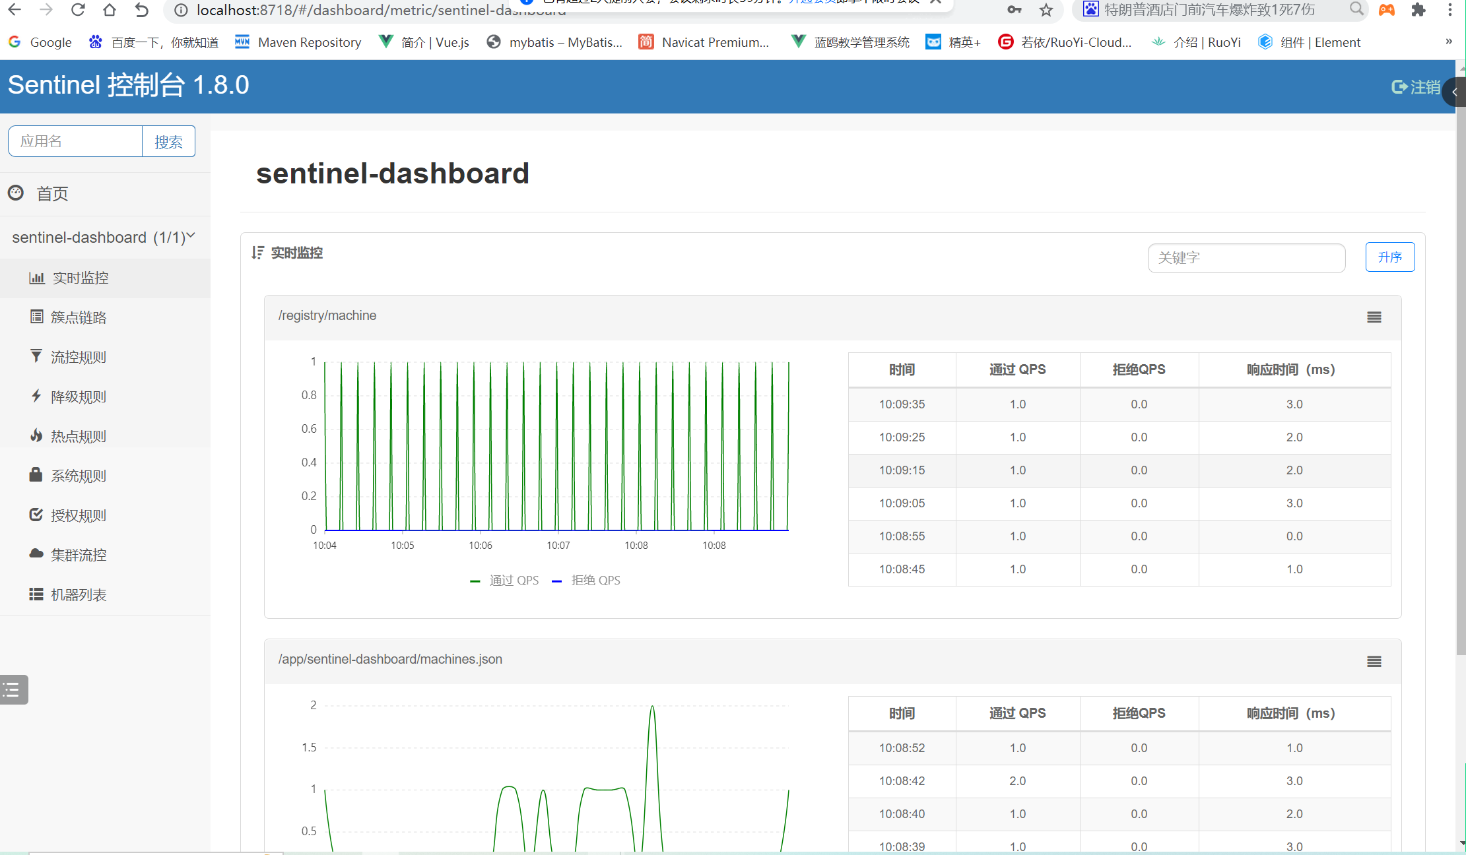
Task: Click the 10:08:42 time cell
Action: pyautogui.click(x=902, y=781)
